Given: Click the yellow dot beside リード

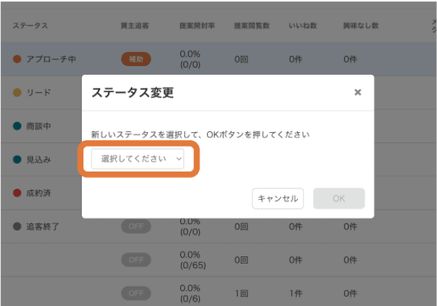Looking at the screenshot, I should (x=17, y=93).
